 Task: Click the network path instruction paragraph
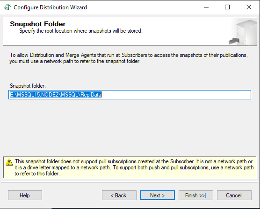pyautogui.click(x=129, y=58)
